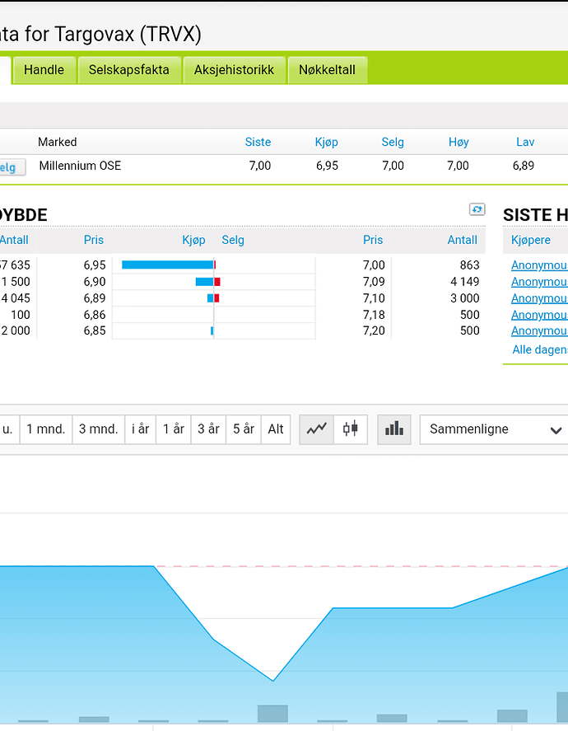The width and height of the screenshot is (568, 731).
Task: Refresh the order depth panel
Action: pyautogui.click(x=477, y=209)
